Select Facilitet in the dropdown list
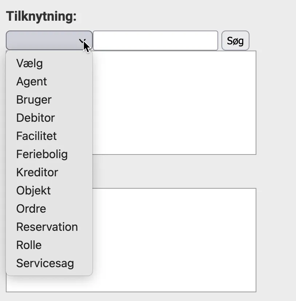296x301 pixels. tap(36, 136)
